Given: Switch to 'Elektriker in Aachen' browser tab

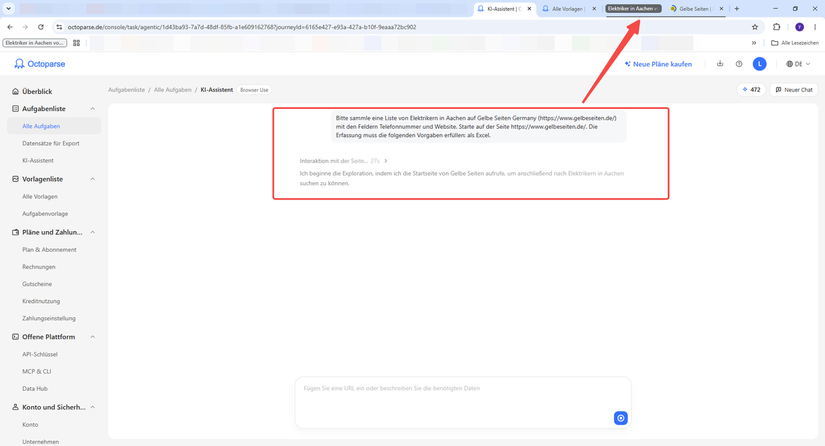Looking at the screenshot, I should point(633,9).
